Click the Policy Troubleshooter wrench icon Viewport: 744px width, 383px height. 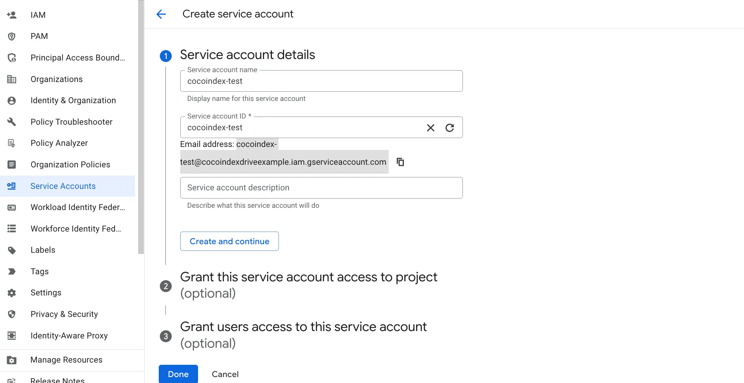click(11, 122)
